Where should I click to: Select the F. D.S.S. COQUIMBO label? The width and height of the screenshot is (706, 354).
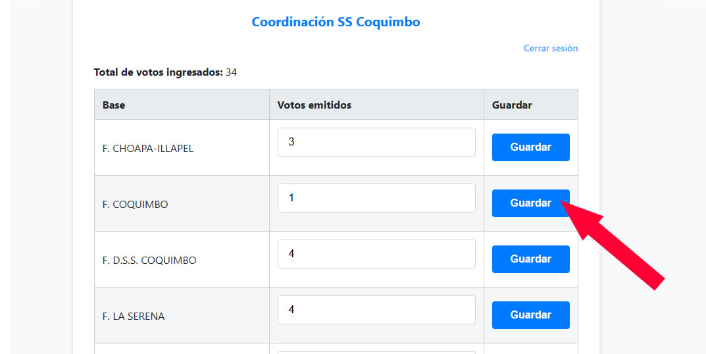pyautogui.click(x=149, y=261)
